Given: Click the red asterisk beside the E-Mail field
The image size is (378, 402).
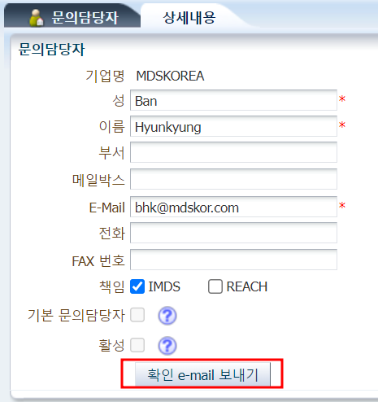Looking at the screenshot, I should 342,205.
